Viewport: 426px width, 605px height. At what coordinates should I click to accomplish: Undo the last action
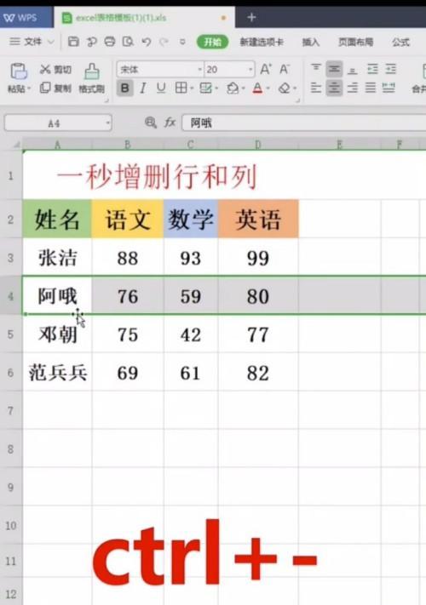point(146,42)
